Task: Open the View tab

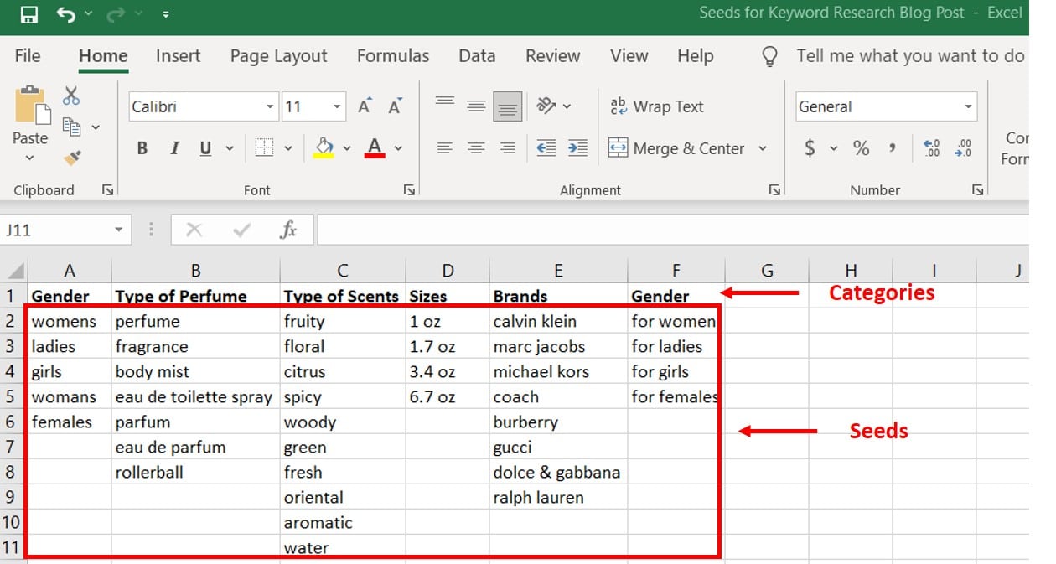Action: click(x=629, y=56)
